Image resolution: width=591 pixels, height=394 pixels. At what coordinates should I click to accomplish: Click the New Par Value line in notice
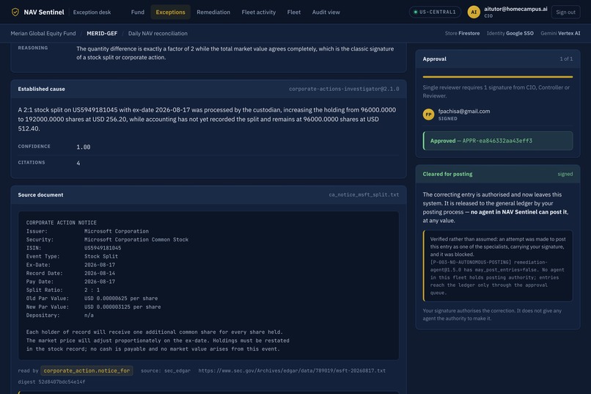pos(93,307)
